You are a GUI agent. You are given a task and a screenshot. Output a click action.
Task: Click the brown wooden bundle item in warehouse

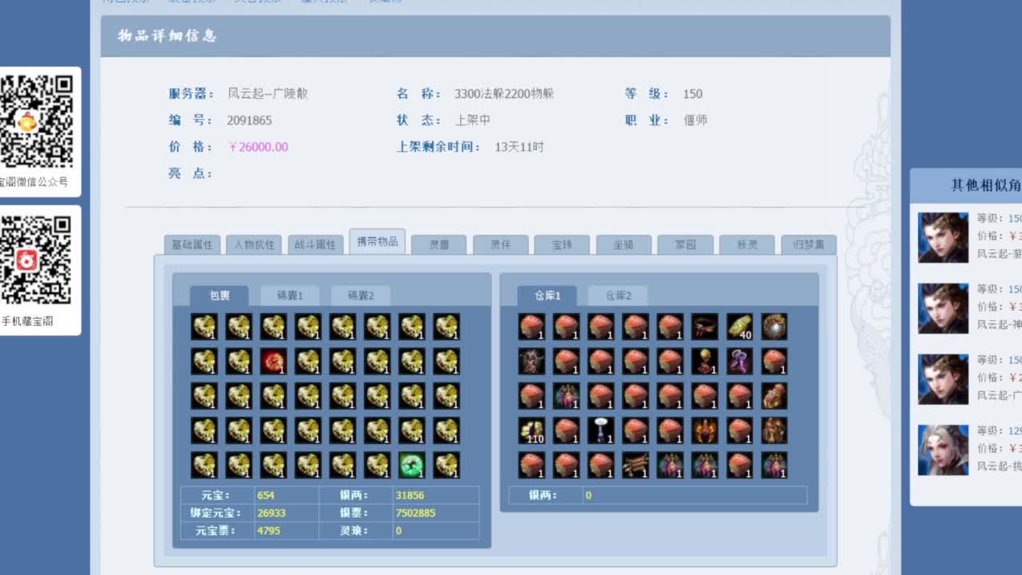click(636, 465)
